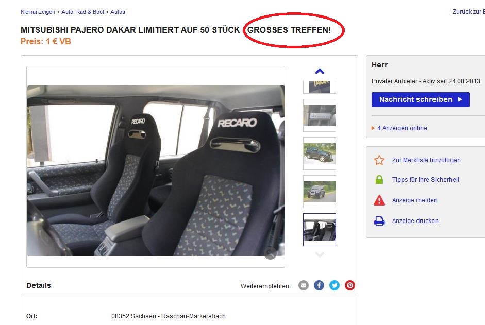Zoom the main photo with magnifier icon

(x=270, y=252)
